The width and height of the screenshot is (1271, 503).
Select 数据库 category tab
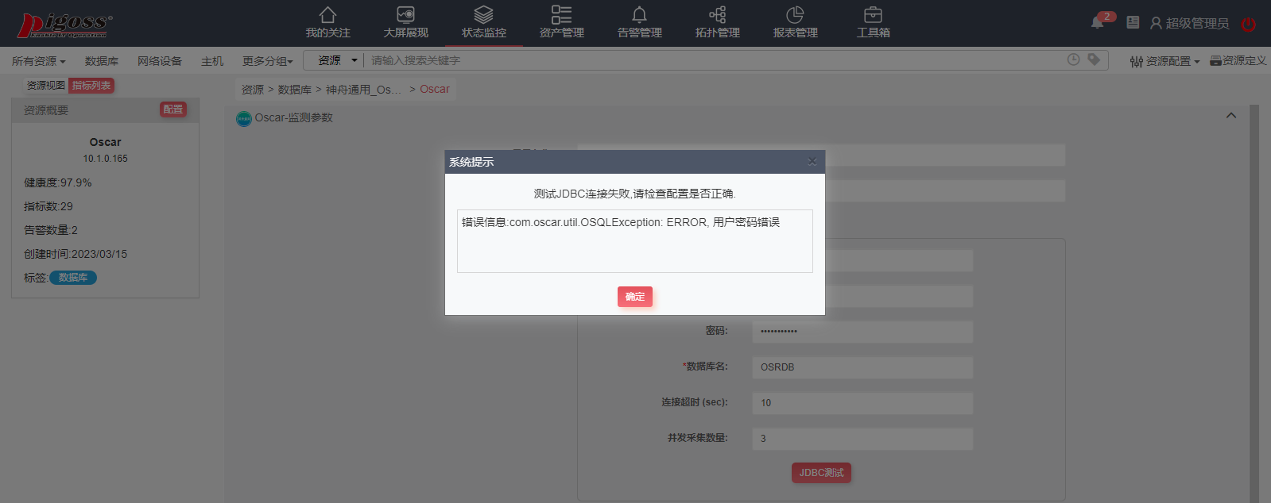click(102, 61)
